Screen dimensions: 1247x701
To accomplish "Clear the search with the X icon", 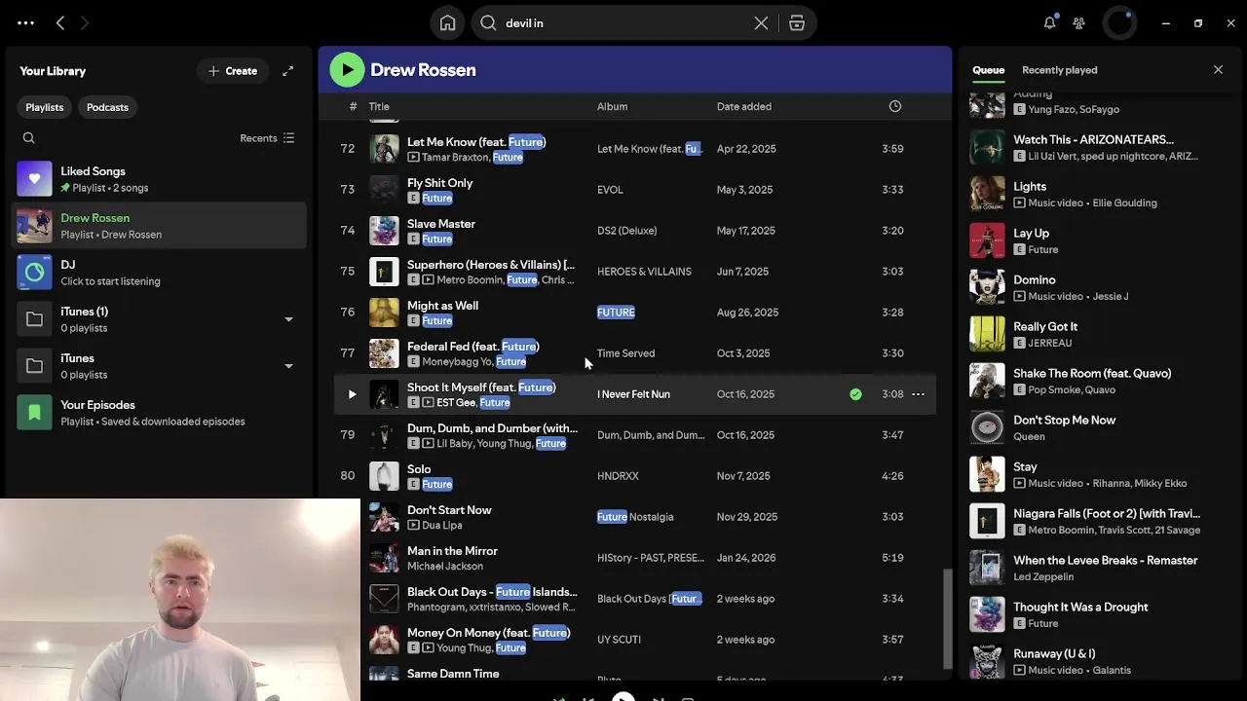I will (x=761, y=22).
